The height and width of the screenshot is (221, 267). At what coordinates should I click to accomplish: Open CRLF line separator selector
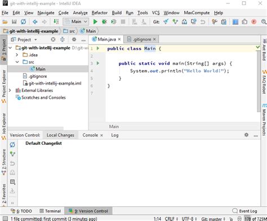click(x=171, y=219)
